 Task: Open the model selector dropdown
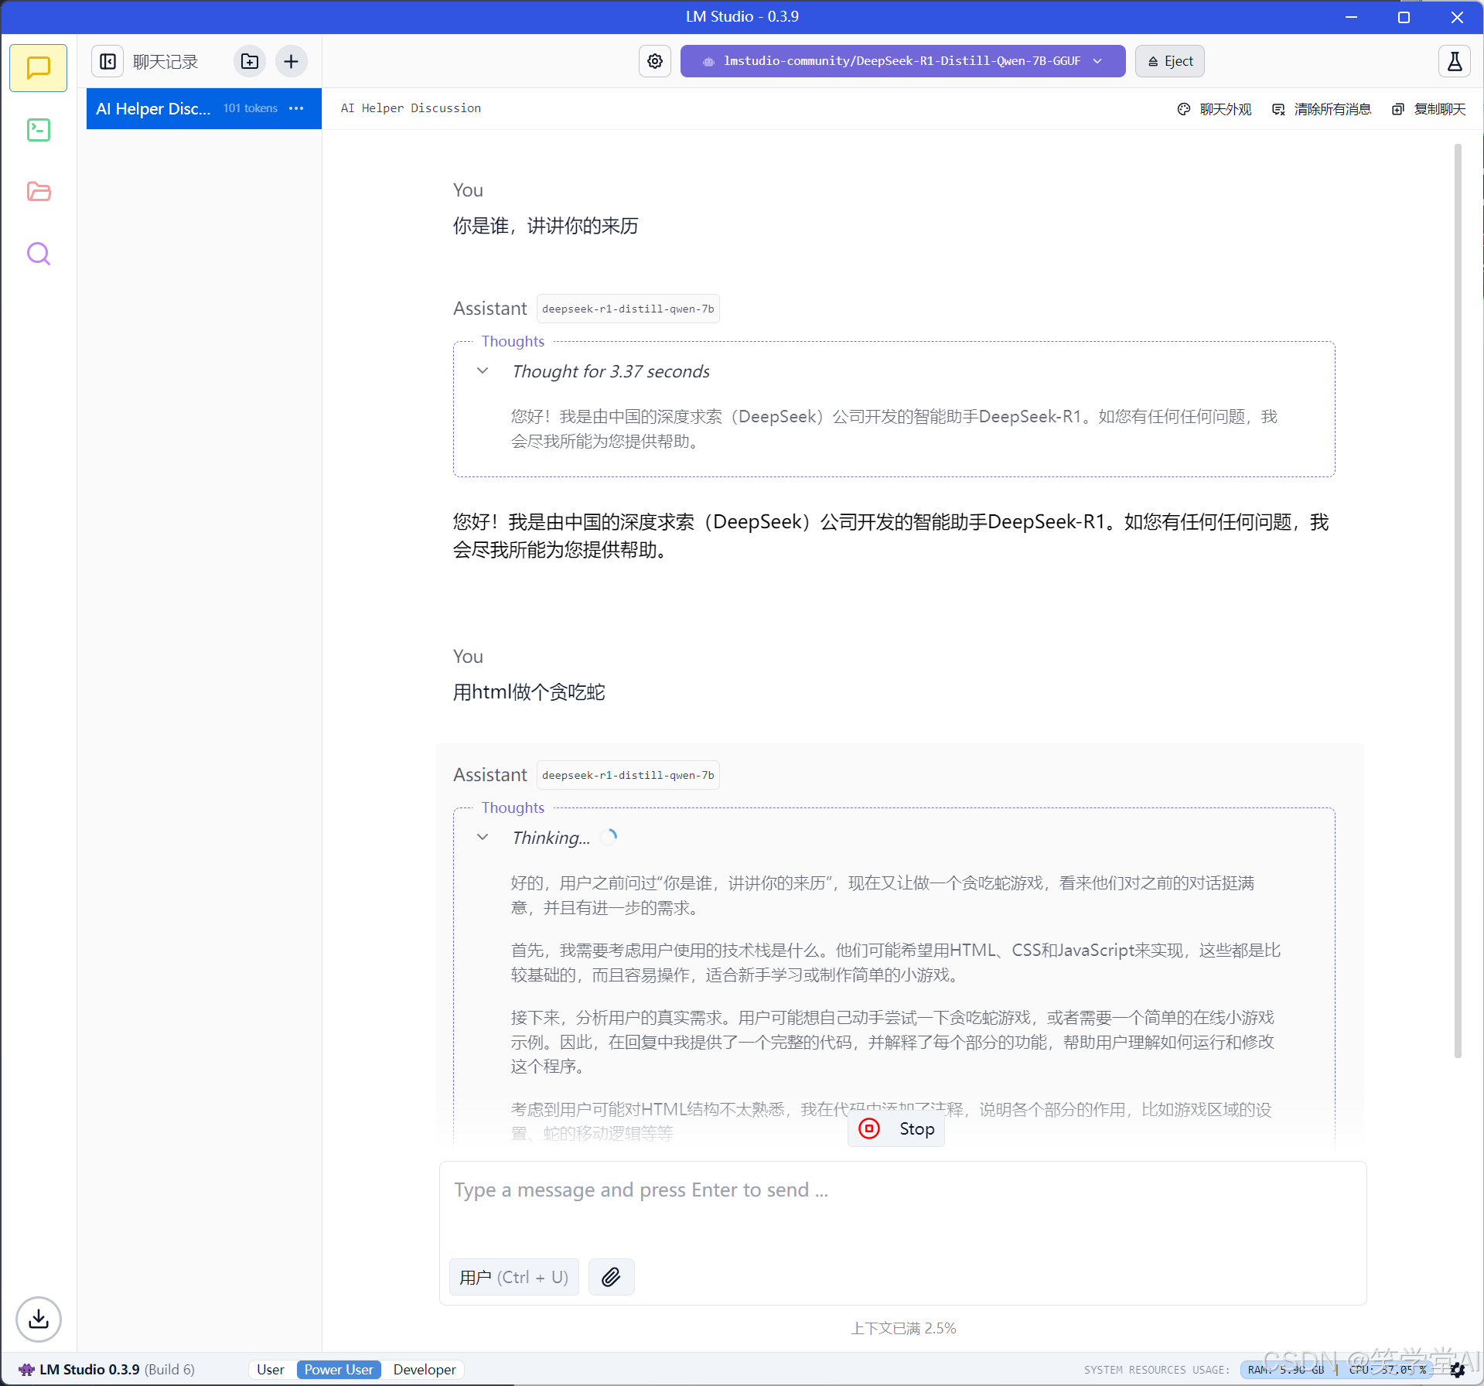click(902, 61)
